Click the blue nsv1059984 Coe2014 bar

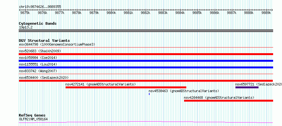pos(146,61)
